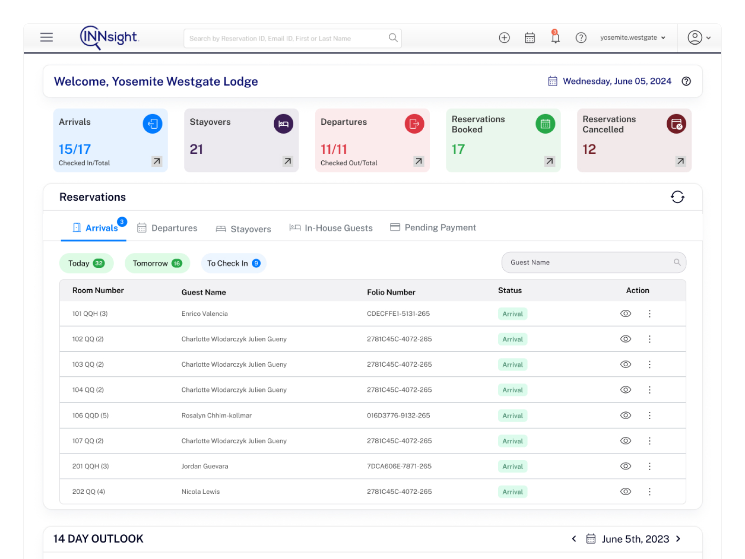Open more actions for room 106 QQD

pos(650,415)
